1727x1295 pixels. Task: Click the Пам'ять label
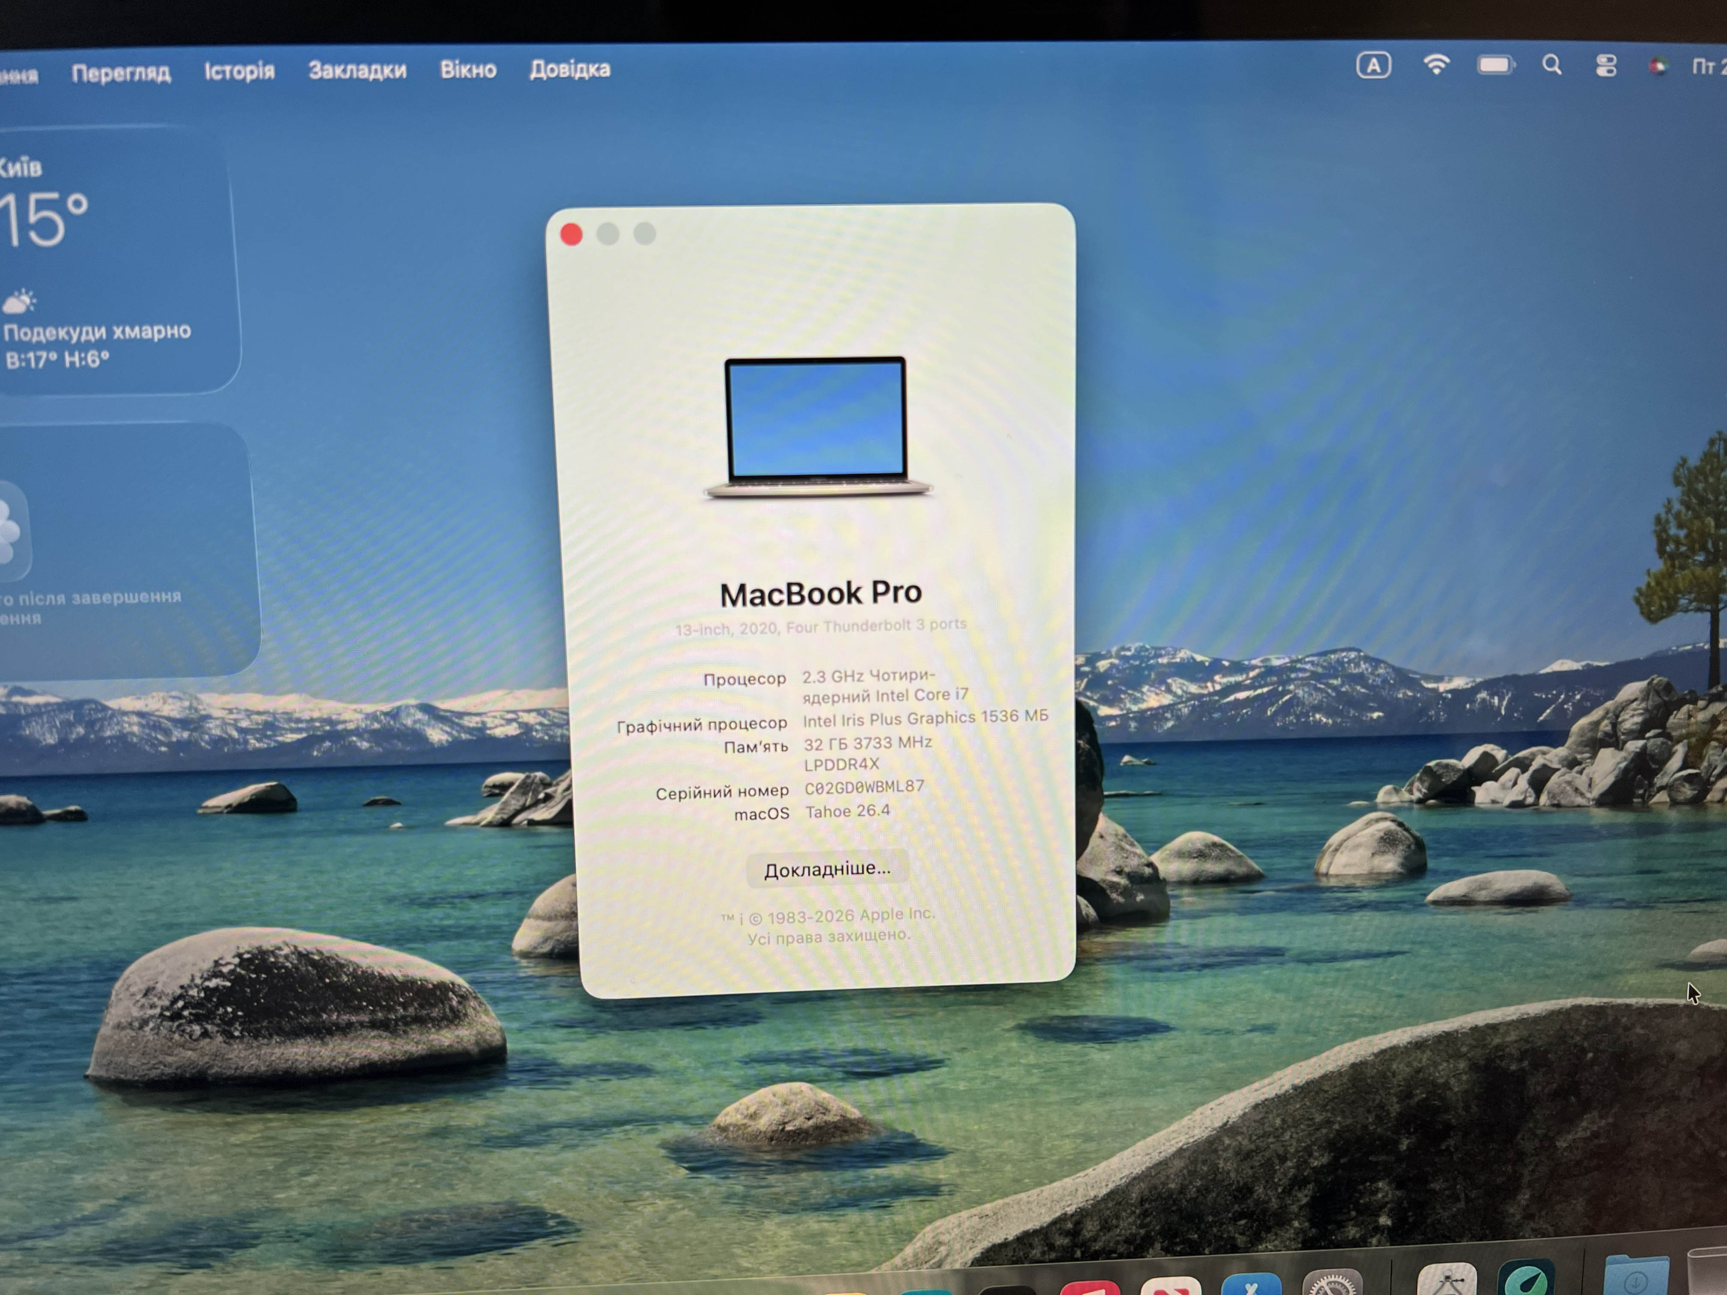click(x=756, y=747)
